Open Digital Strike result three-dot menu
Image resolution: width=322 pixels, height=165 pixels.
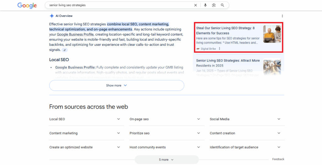tap(219, 49)
